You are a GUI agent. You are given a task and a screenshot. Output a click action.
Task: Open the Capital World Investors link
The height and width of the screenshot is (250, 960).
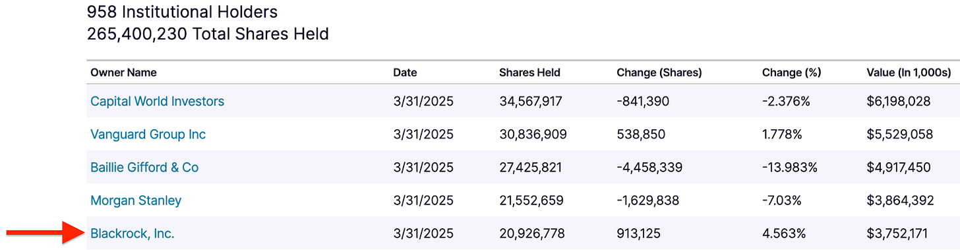coord(157,101)
